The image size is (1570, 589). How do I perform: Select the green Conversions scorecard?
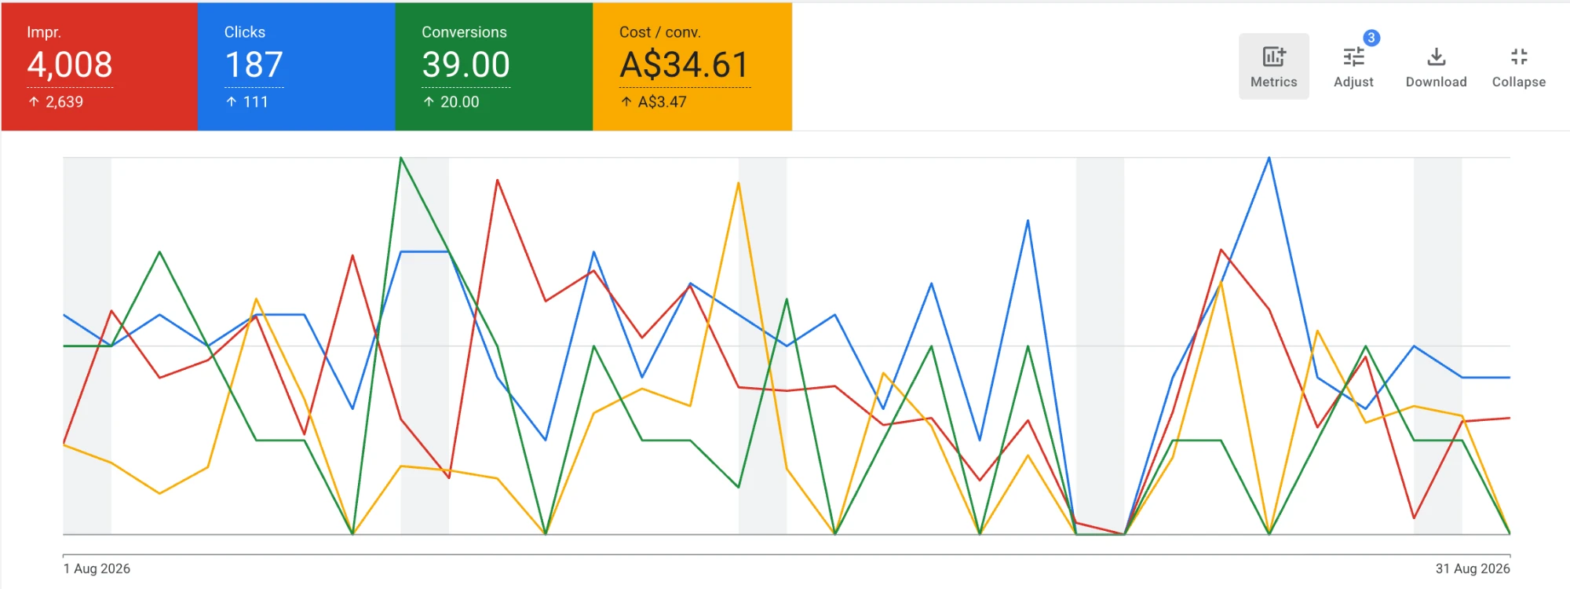(x=495, y=67)
